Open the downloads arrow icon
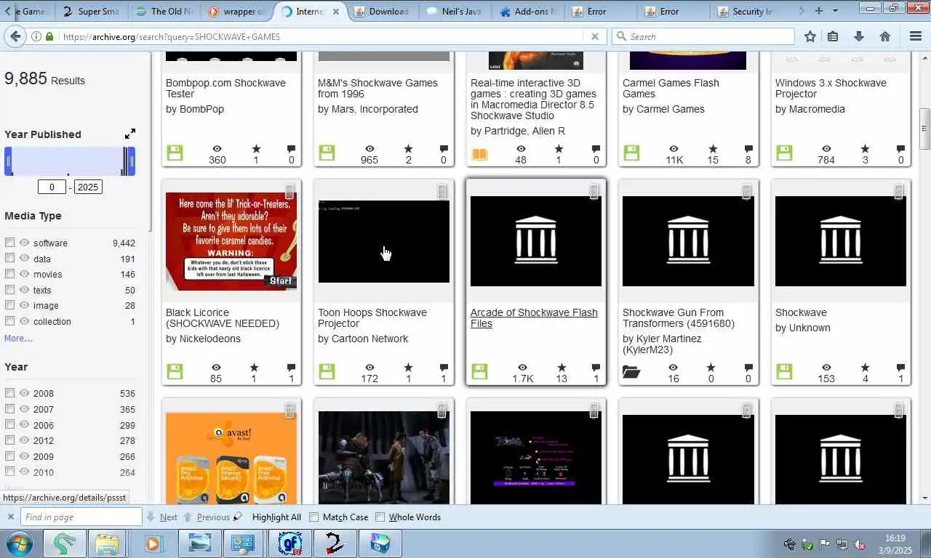931x558 pixels. pyautogui.click(x=859, y=36)
